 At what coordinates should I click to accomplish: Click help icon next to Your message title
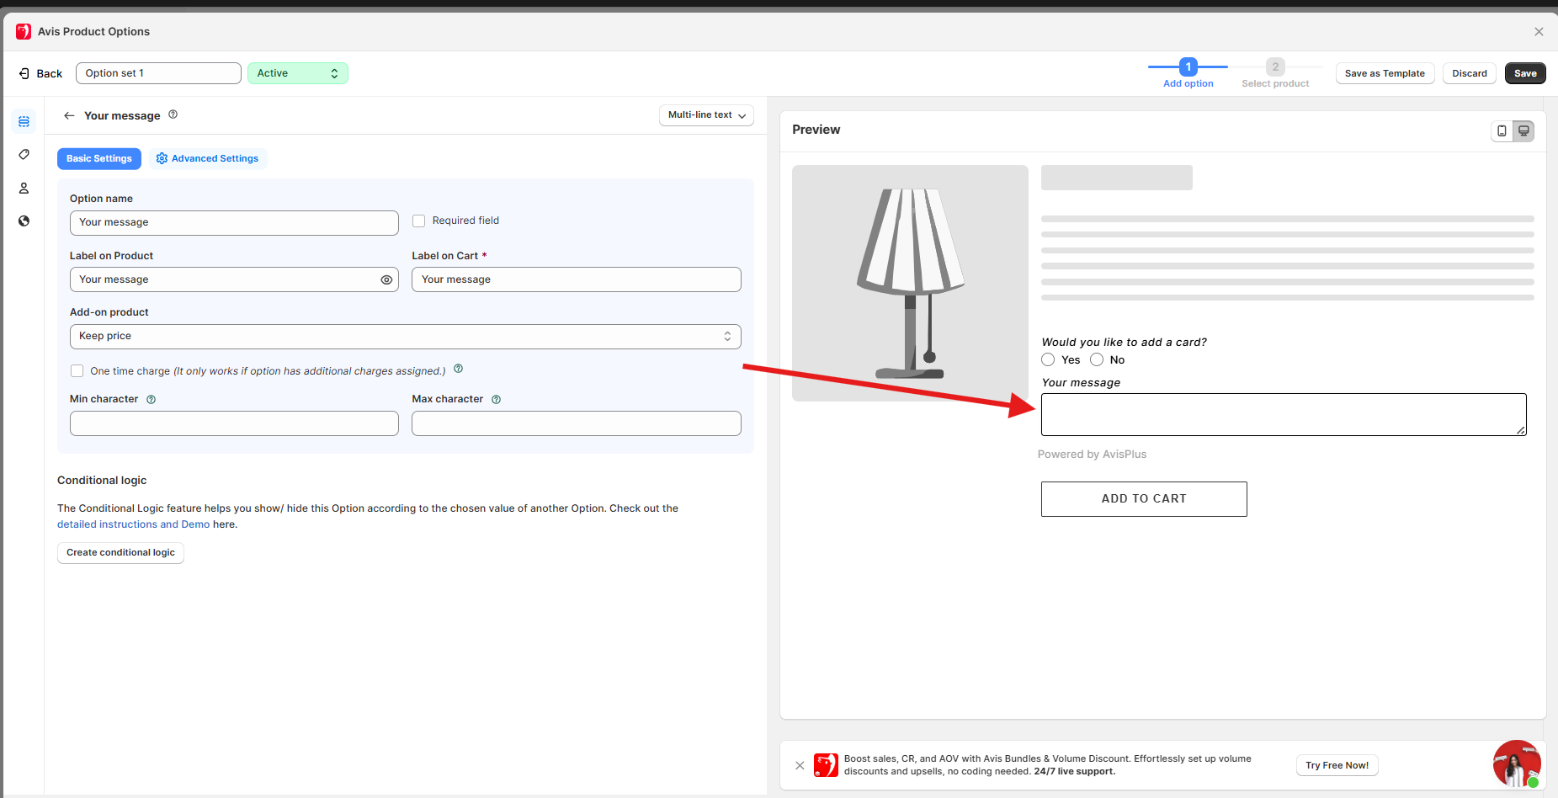pos(173,114)
